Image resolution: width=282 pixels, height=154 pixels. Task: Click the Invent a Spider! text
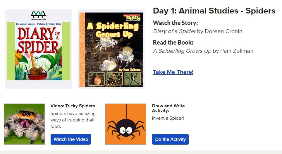[x=168, y=118]
